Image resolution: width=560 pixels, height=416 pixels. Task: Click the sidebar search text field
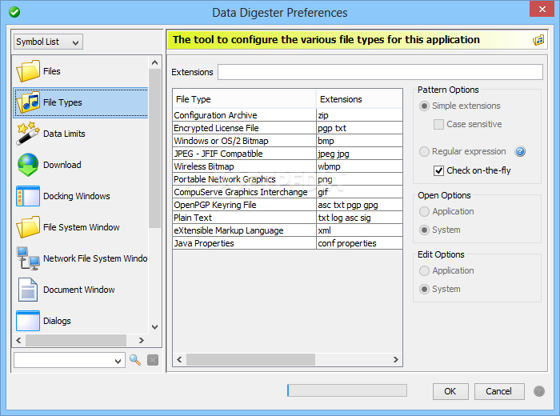(x=63, y=360)
